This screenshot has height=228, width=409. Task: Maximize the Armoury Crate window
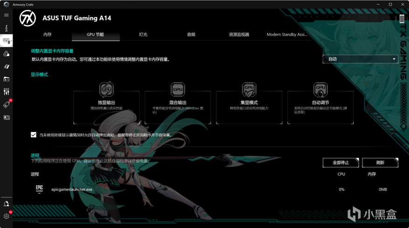coord(390,5)
